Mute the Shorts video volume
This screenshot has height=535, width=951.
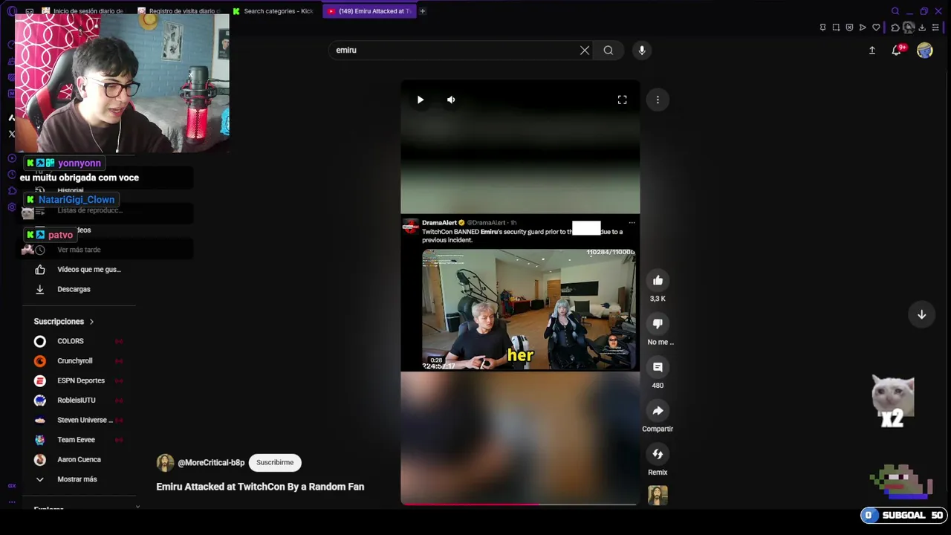[x=451, y=100]
